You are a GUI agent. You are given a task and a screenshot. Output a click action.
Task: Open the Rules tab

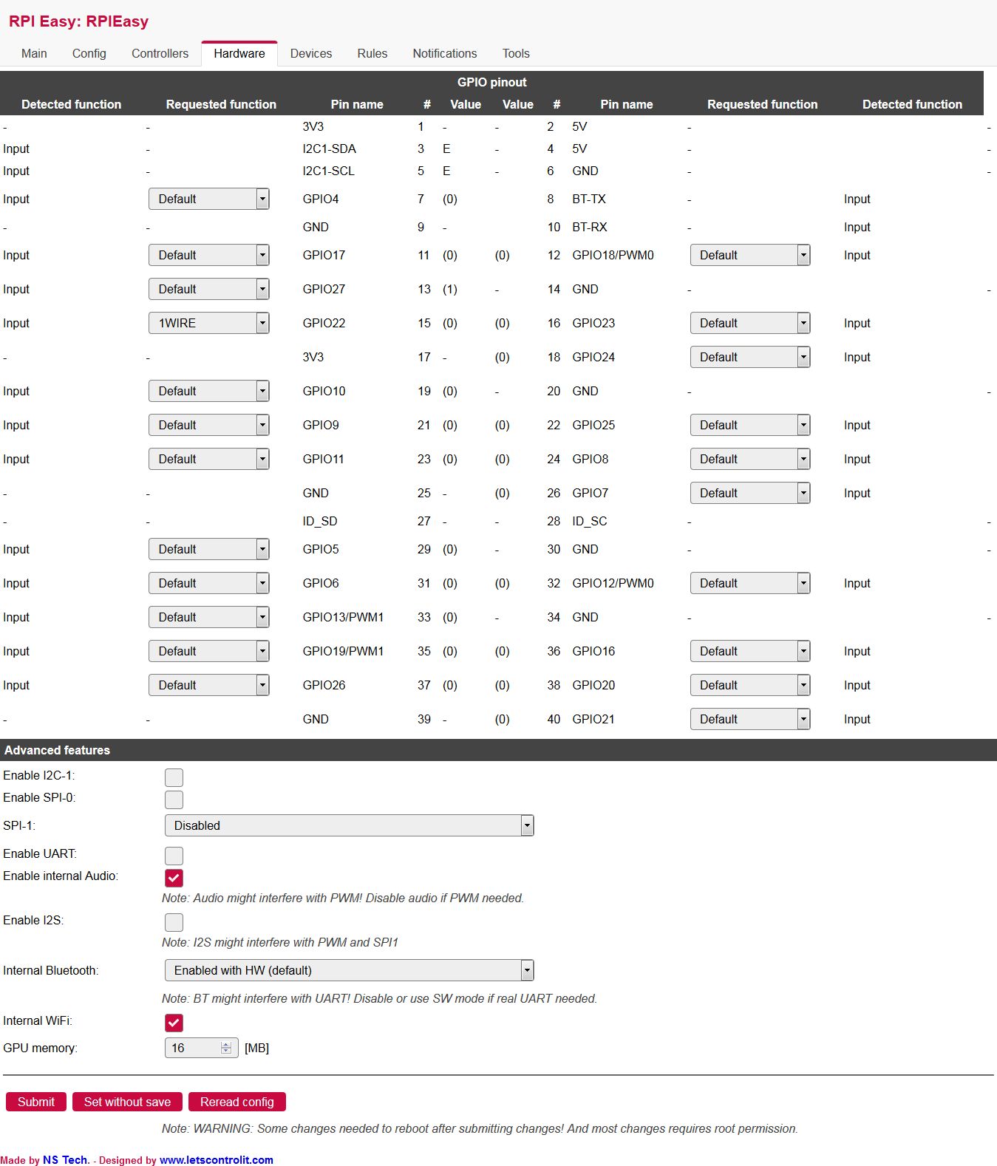pos(372,53)
